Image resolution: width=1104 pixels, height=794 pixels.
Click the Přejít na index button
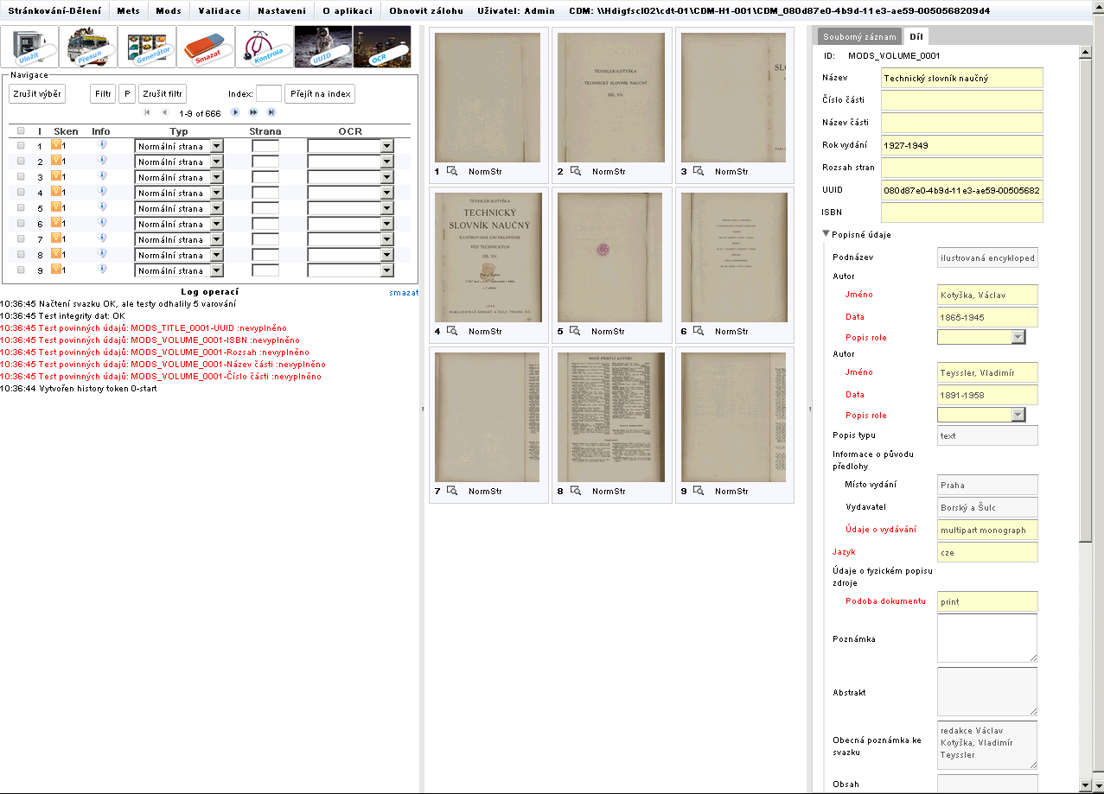click(320, 93)
